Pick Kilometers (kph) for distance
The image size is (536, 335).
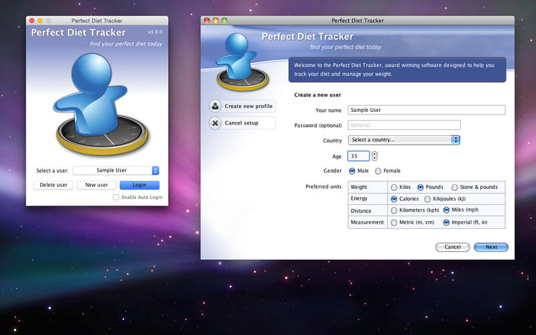click(x=394, y=210)
